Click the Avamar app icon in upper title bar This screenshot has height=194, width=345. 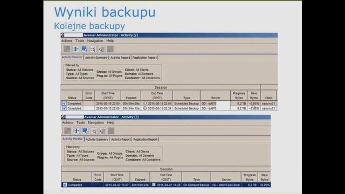(63, 35)
